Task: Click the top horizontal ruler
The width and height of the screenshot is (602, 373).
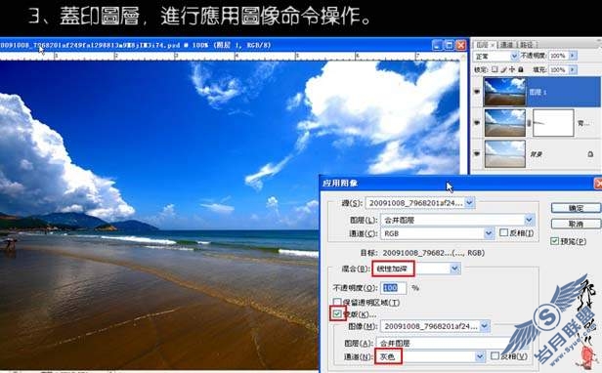Action: point(231,57)
